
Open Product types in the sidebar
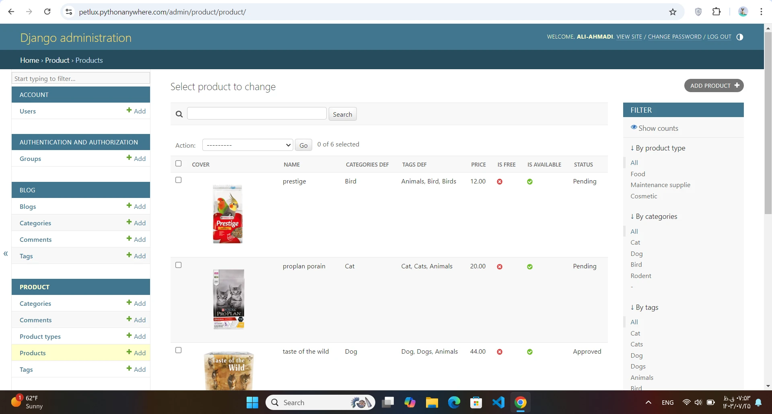(x=40, y=336)
